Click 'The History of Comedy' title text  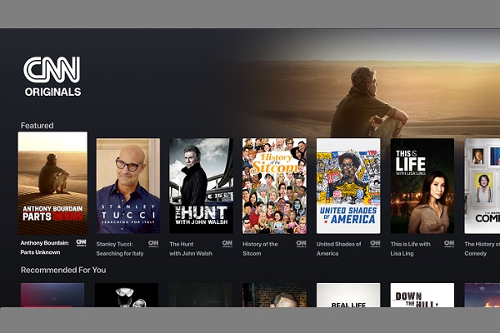tap(482, 249)
